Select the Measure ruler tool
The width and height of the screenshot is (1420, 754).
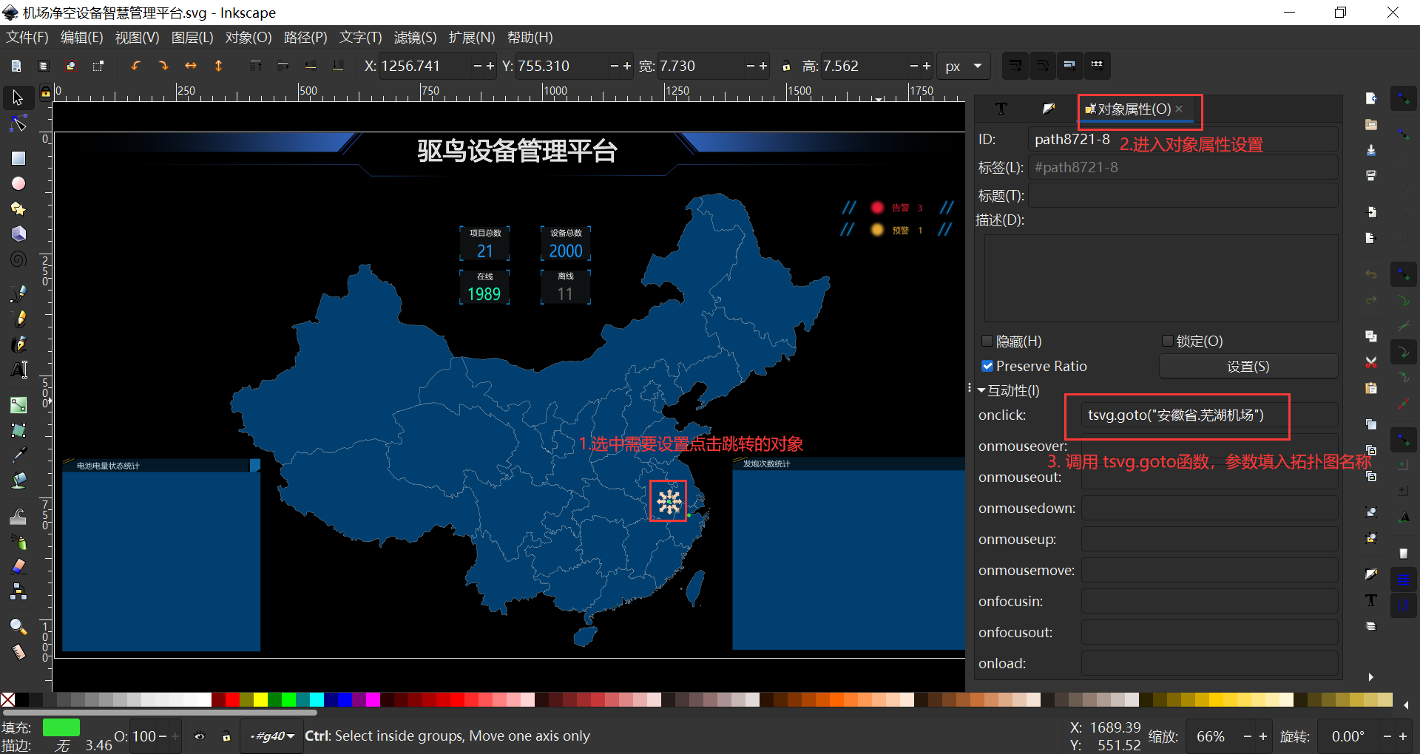(18, 652)
